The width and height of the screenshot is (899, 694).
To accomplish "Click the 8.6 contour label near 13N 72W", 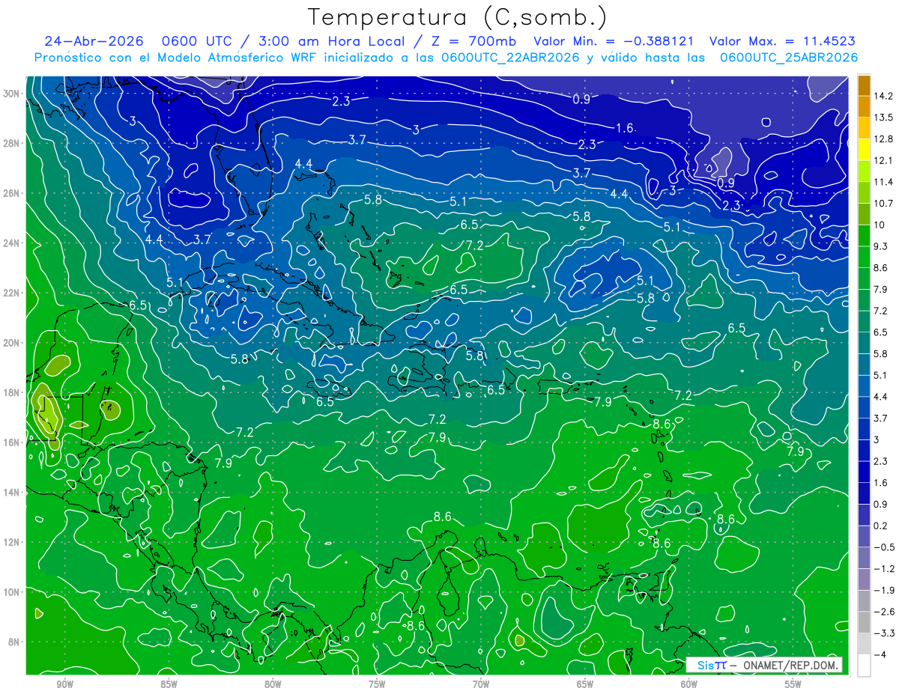I will 443,517.
